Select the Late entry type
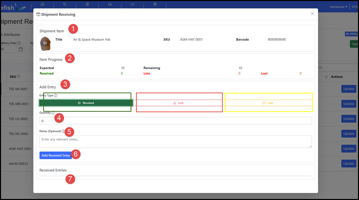Viewport: 359px width, 200px height. [x=268, y=103]
